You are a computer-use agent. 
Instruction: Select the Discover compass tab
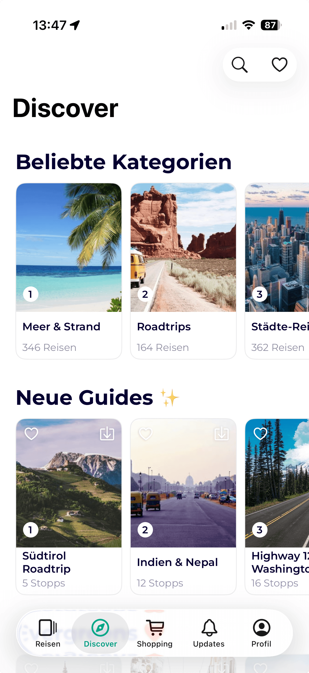click(100, 633)
